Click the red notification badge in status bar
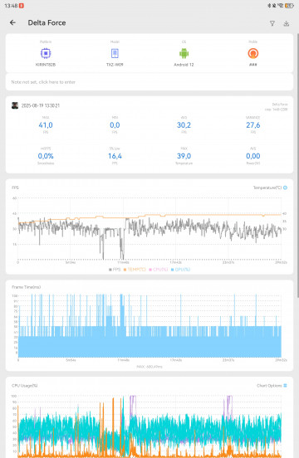Screen dimensions: 299x458 coord(22,6)
